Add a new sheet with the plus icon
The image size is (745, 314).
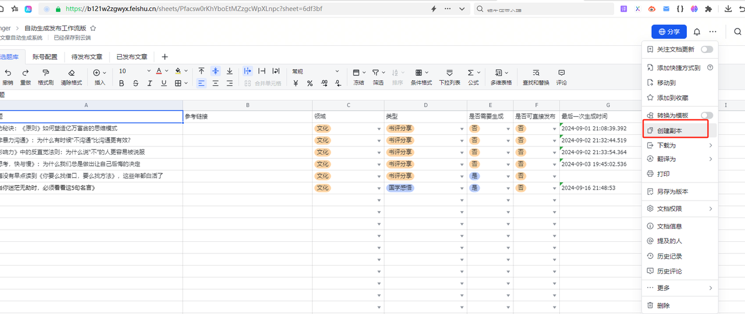(x=165, y=57)
